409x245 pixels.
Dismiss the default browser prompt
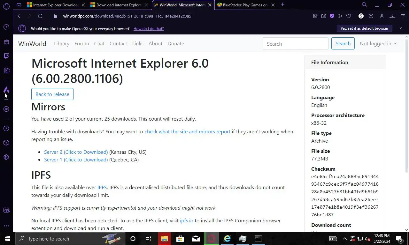400,28
